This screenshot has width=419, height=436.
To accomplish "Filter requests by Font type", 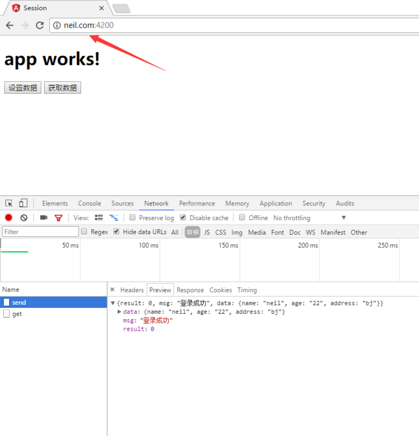I will [x=278, y=232].
